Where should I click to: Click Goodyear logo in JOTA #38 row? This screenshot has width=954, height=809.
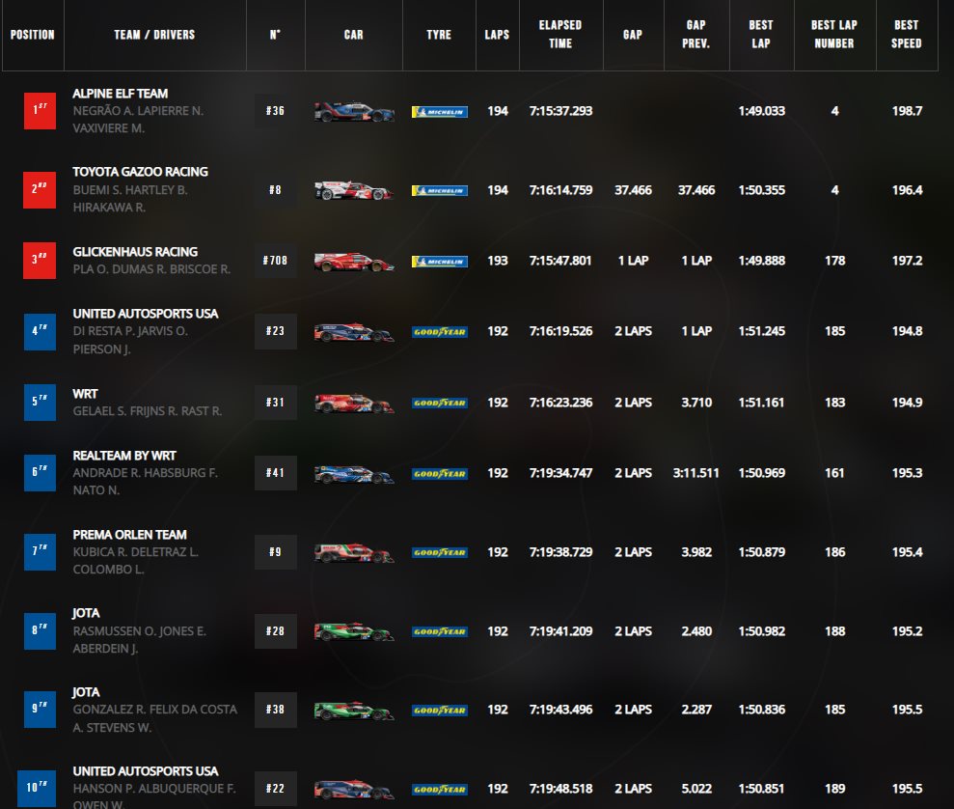tap(439, 711)
